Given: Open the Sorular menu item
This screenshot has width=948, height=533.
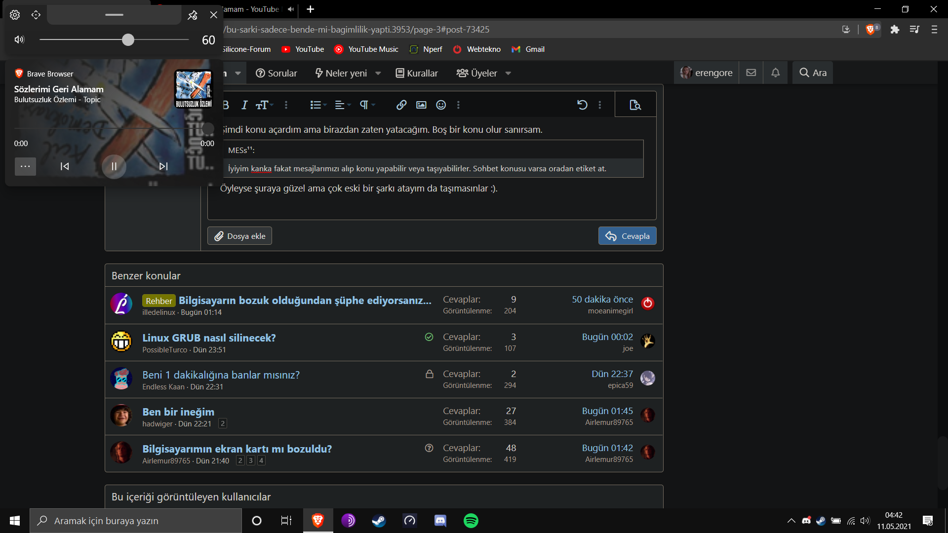Looking at the screenshot, I should (x=276, y=73).
